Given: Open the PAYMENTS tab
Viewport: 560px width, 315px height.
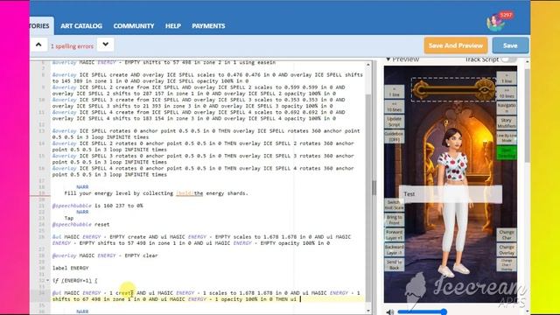Looking at the screenshot, I should pyautogui.click(x=208, y=25).
